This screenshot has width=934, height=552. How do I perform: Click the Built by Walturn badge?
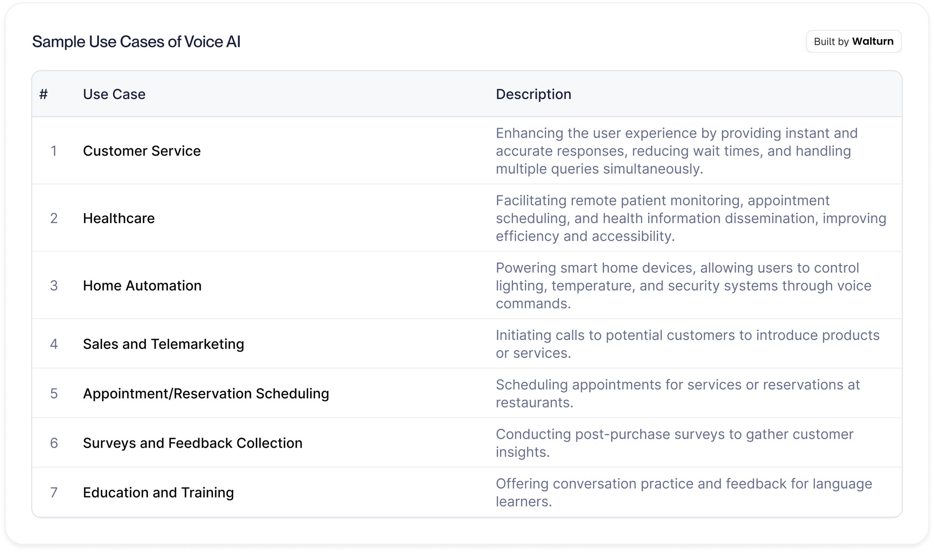pyautogui.click(x=853, y=41)
